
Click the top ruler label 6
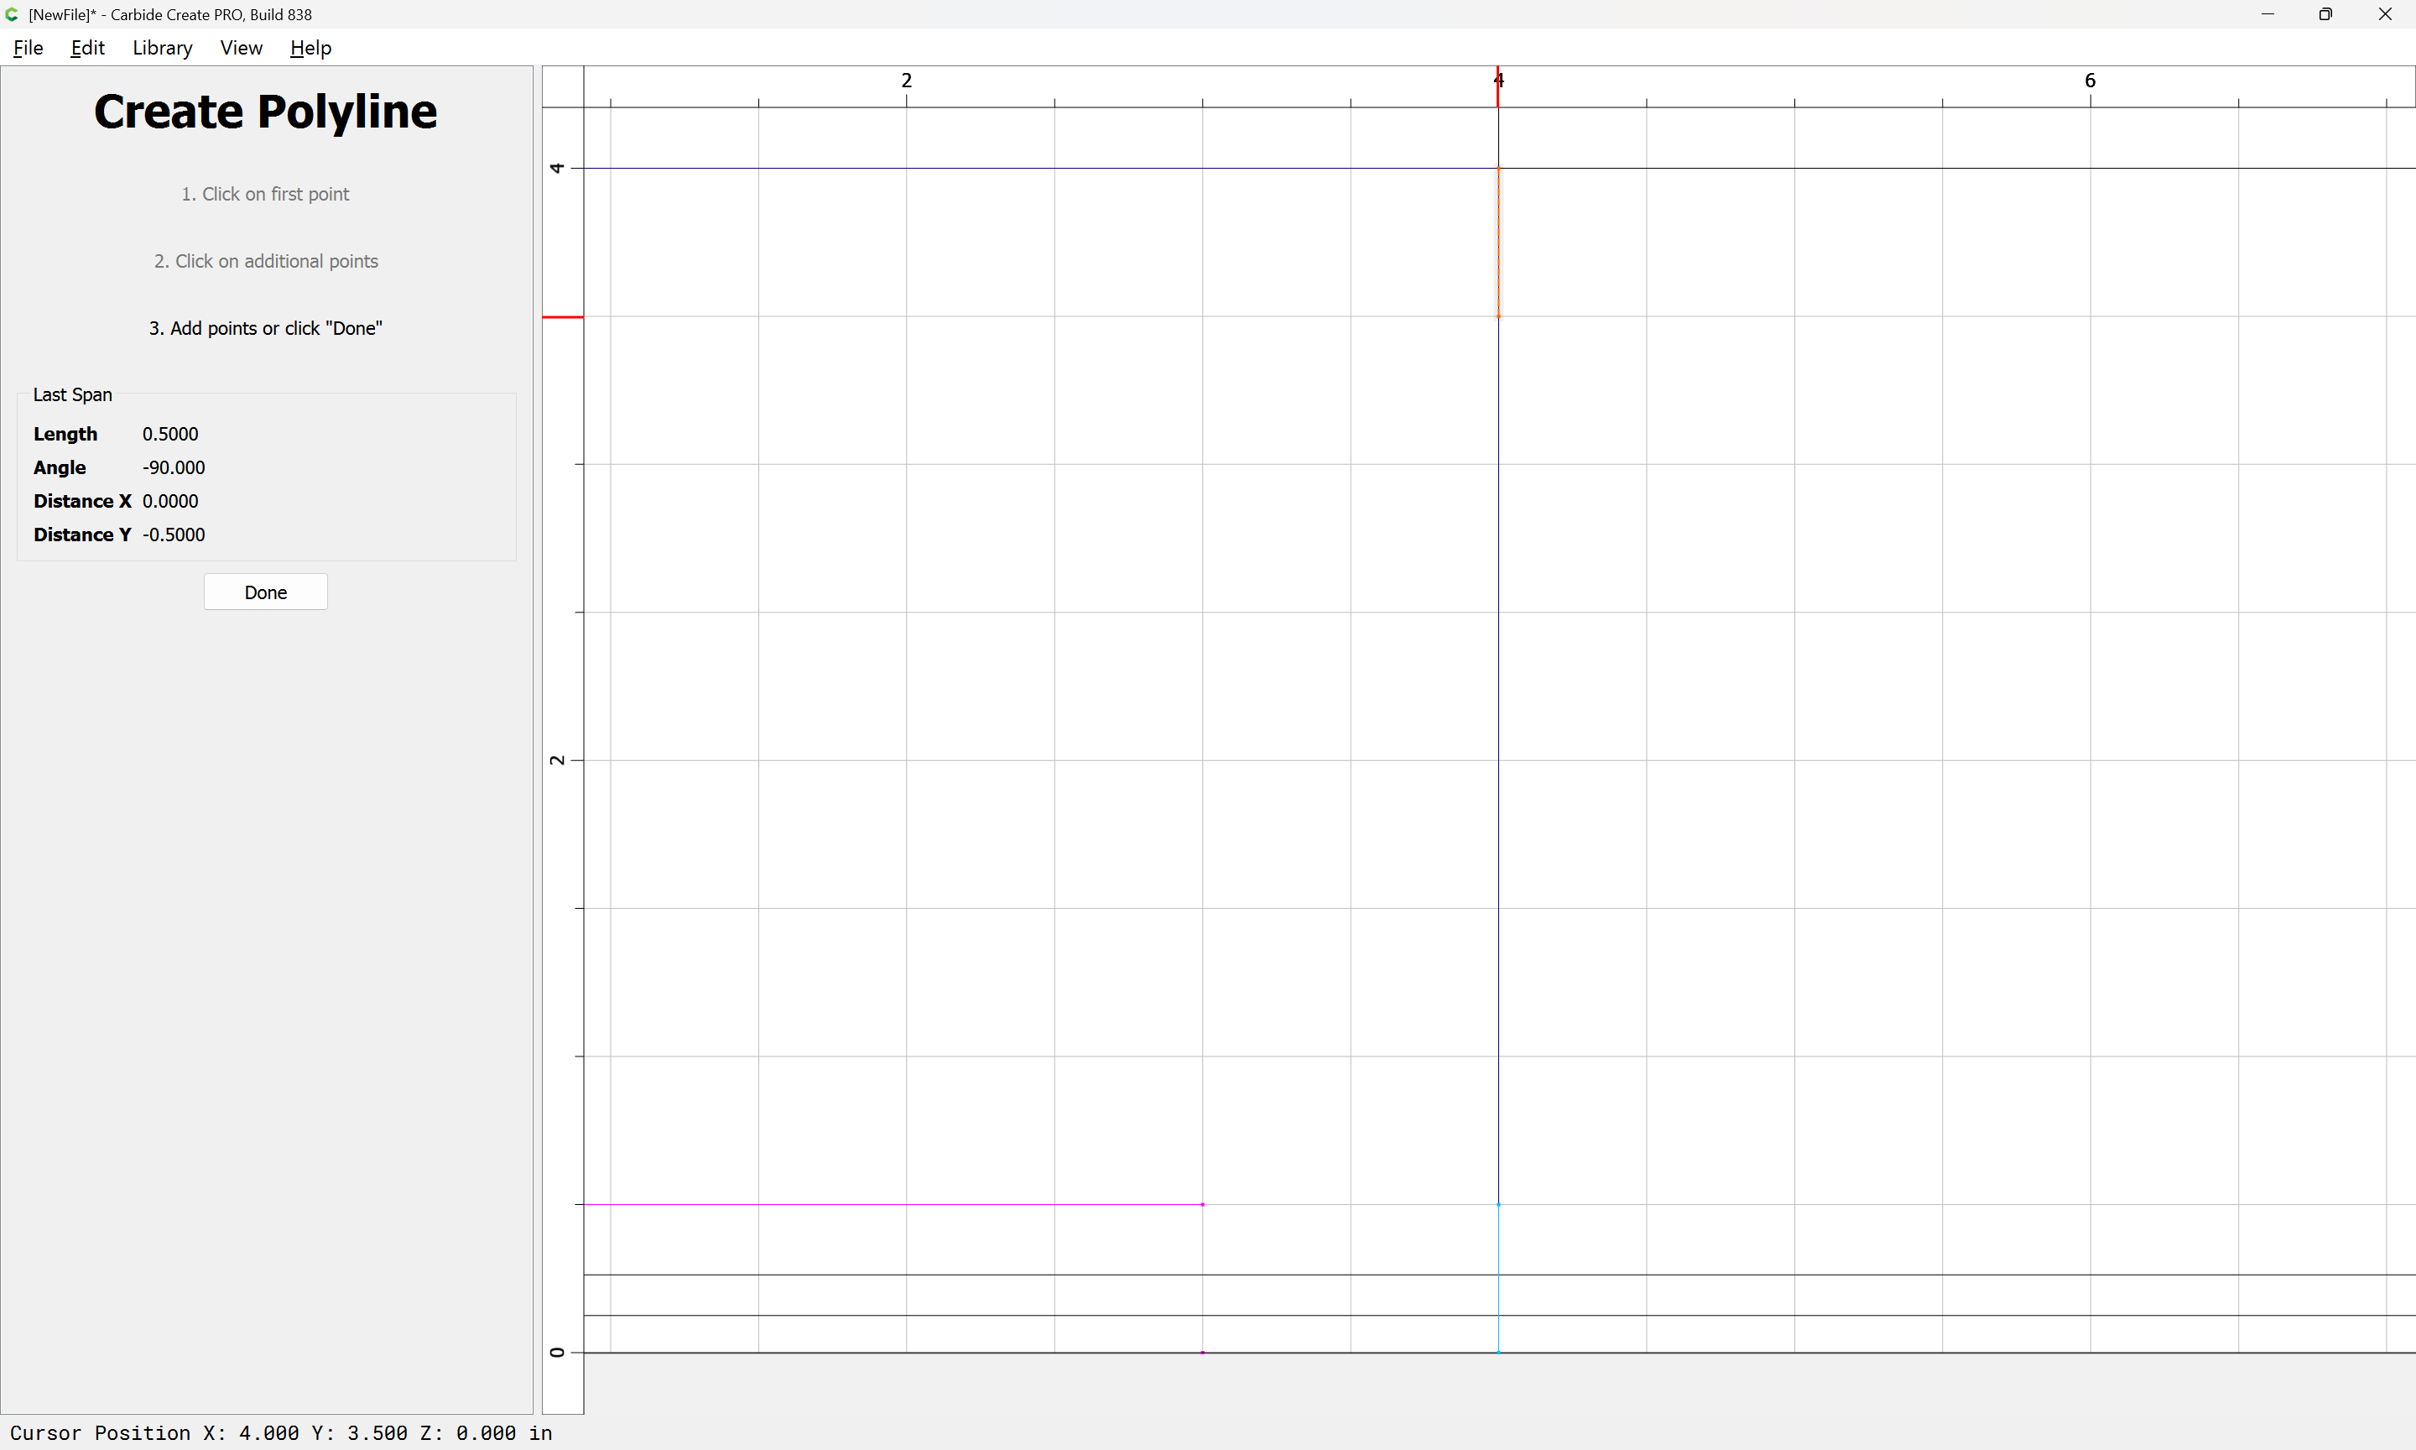pos(2090,80)
